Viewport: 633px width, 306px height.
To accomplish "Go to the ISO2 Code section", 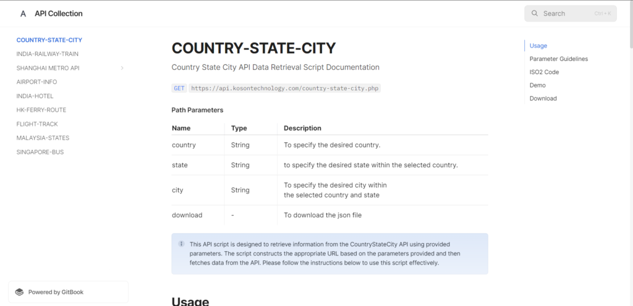I will click(x=544, y=72).
